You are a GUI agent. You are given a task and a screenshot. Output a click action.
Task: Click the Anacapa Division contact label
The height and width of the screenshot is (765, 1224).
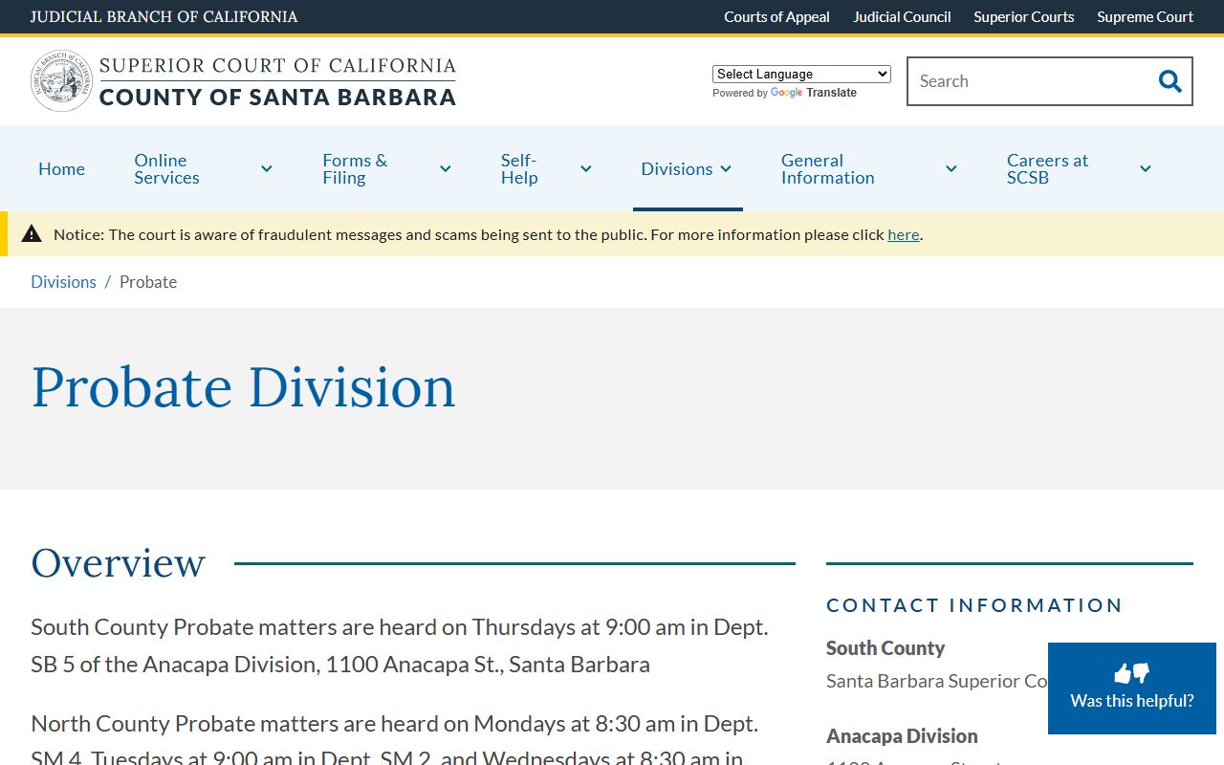coord(902,736)
